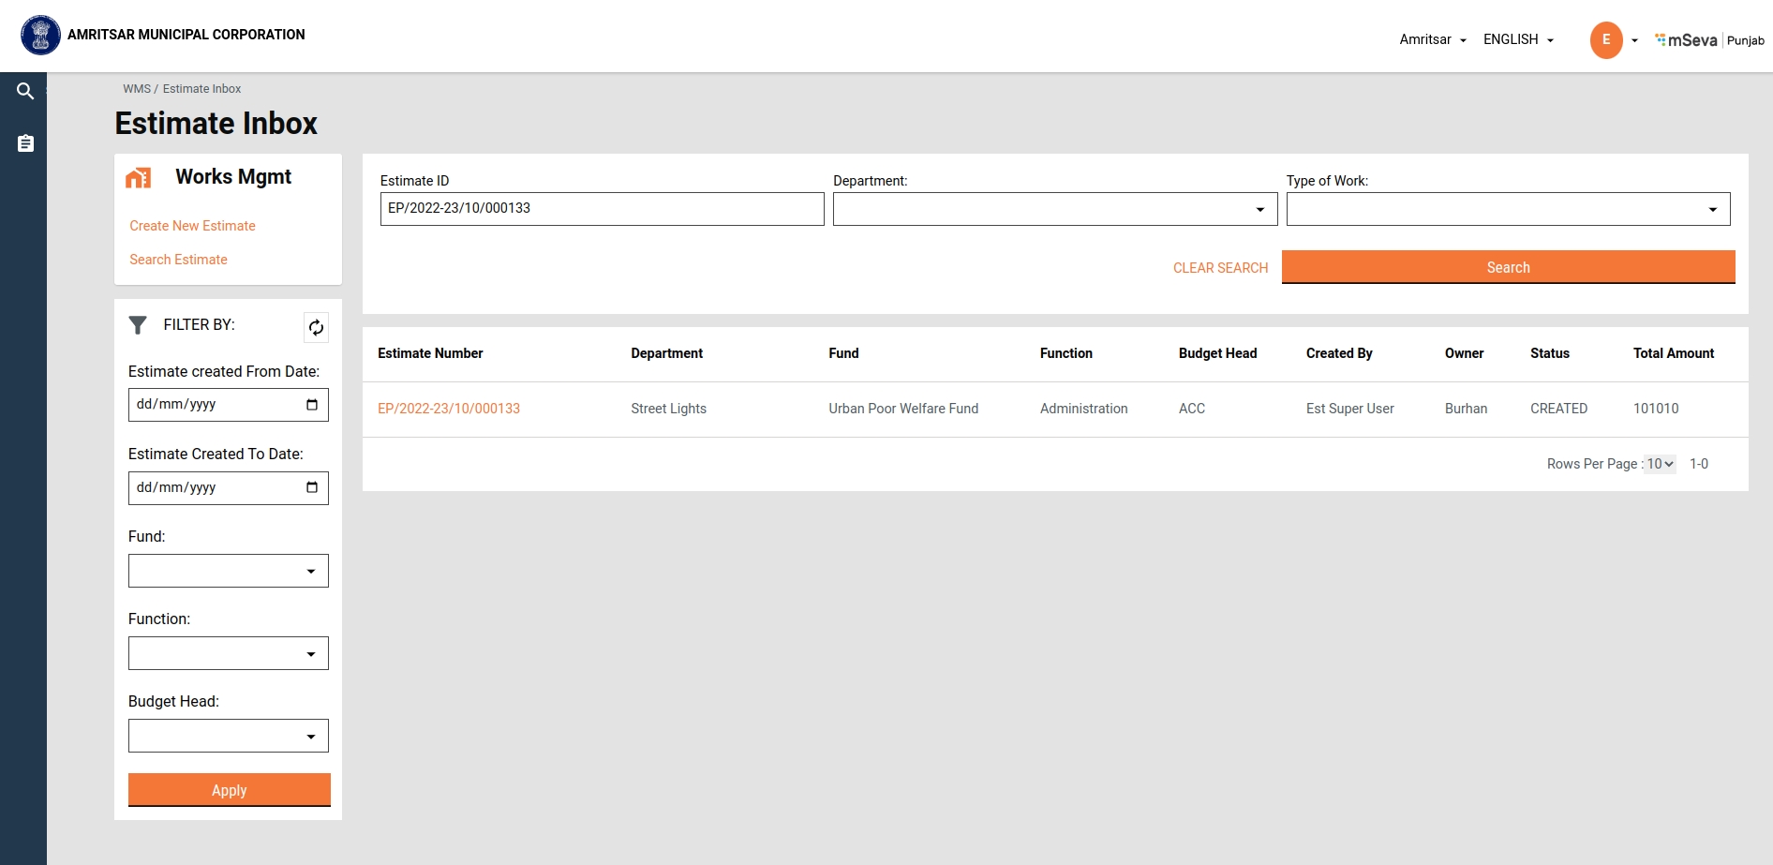Open calendar picker for Estimate created From Date
1773x865 pixels.
coord(312,405)
